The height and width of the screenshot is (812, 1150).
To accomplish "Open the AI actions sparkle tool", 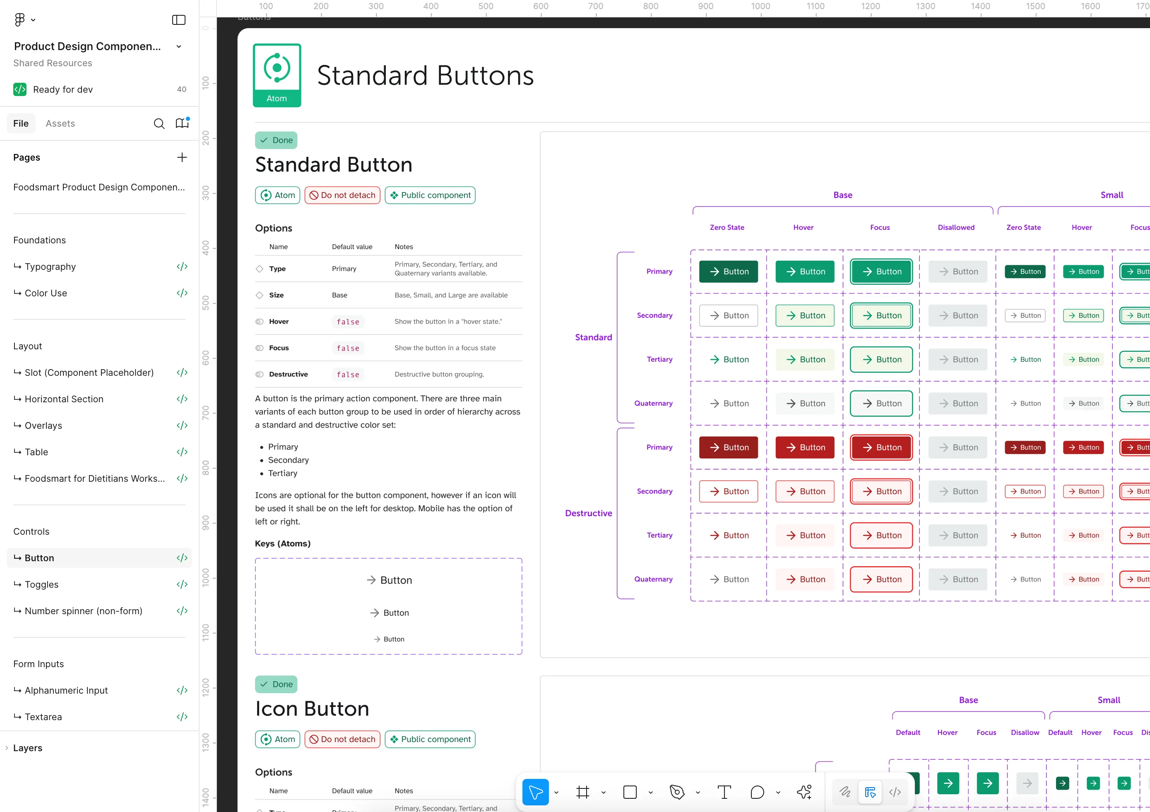I will [804, 792].
